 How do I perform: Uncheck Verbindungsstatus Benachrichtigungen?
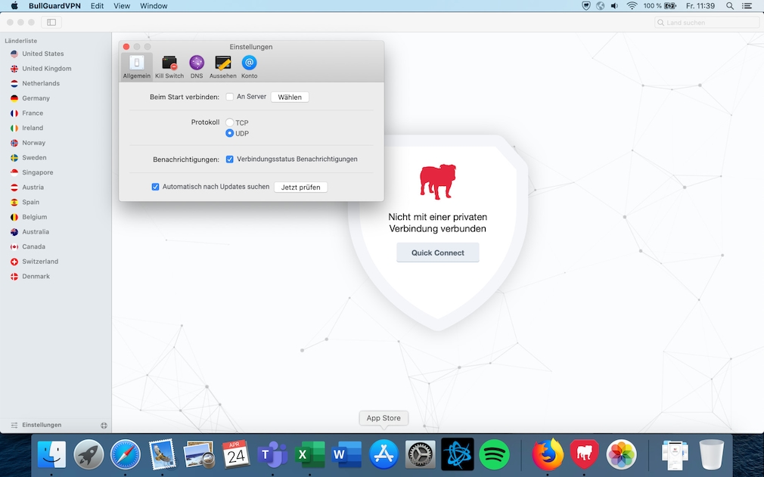click(229, 159)
